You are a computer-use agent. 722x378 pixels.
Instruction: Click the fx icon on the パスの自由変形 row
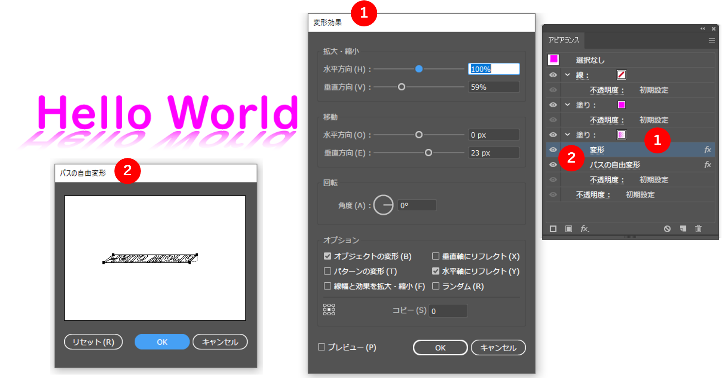[x=708, y=165]
